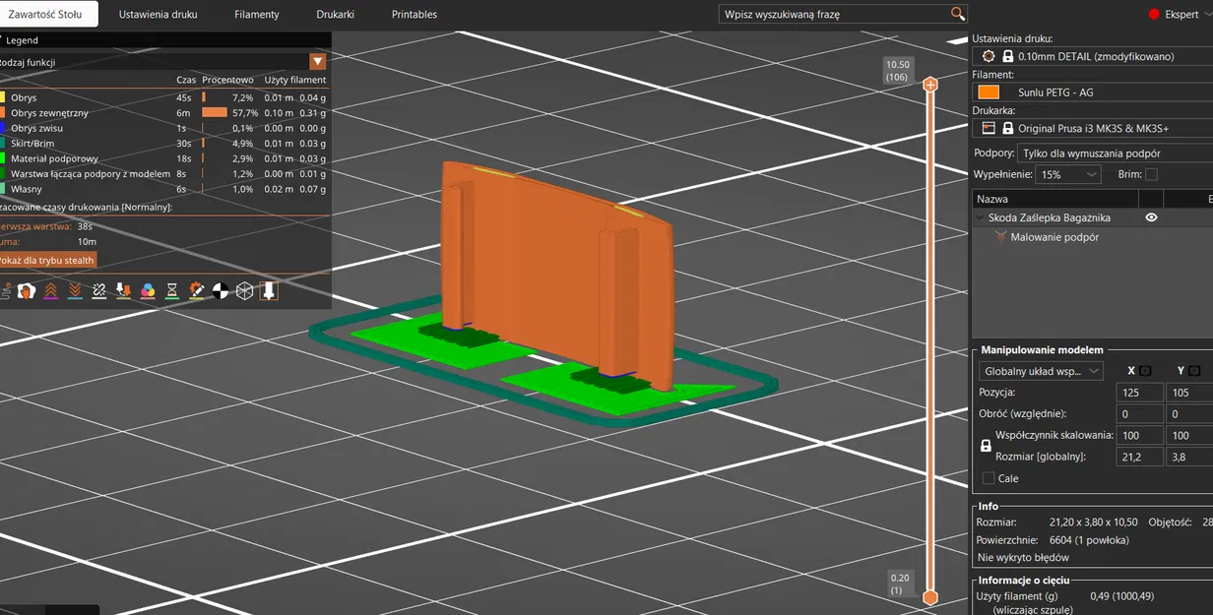Click the lock icon beside 0.10mm DETAIL
This screenshot has height=615, width=1213.
pyautogui.click(x=1007, y=56)
